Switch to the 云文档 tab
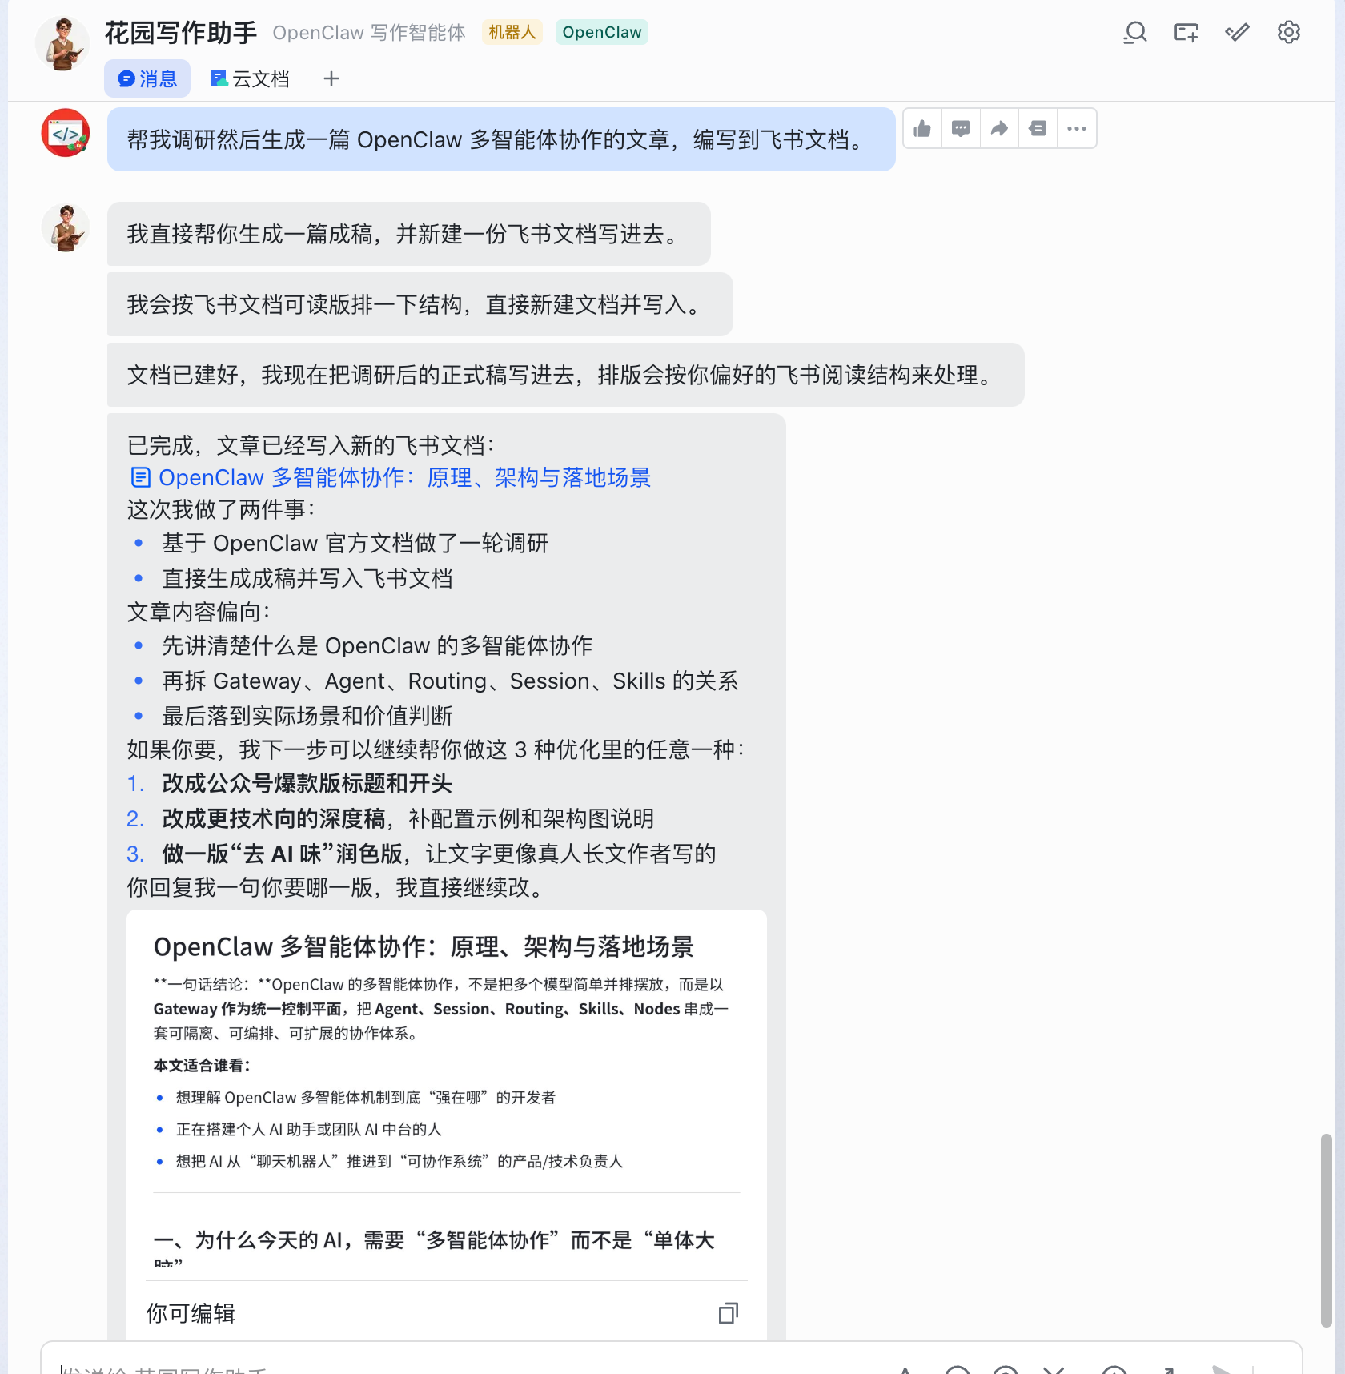Viewport: 1345px width, 1374px height. click(x=250, y=78)
